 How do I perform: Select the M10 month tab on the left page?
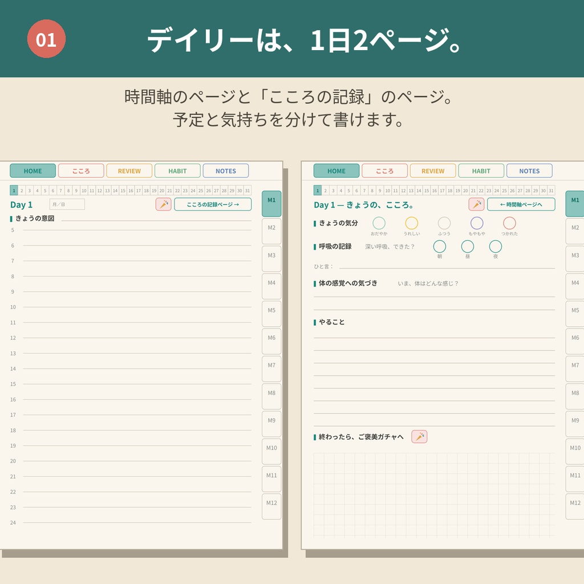coord(271,452)
